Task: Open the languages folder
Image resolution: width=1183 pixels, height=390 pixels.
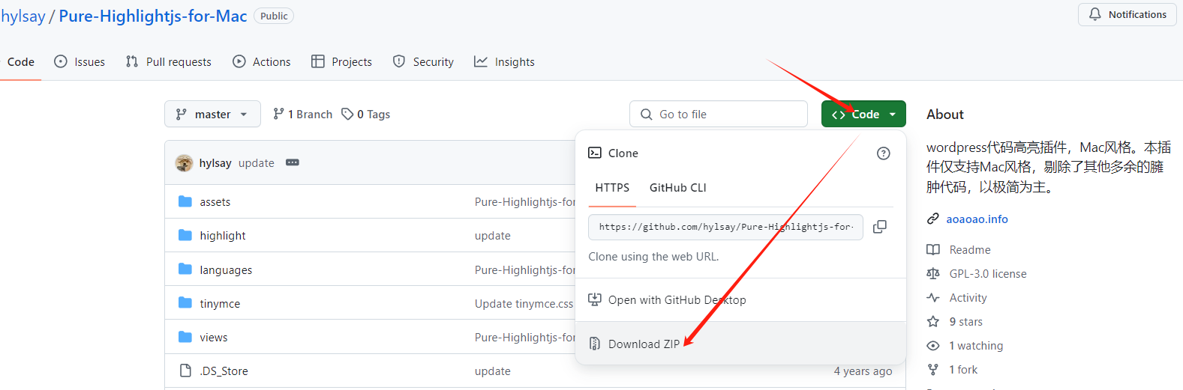Action: (x=226, y=270)
